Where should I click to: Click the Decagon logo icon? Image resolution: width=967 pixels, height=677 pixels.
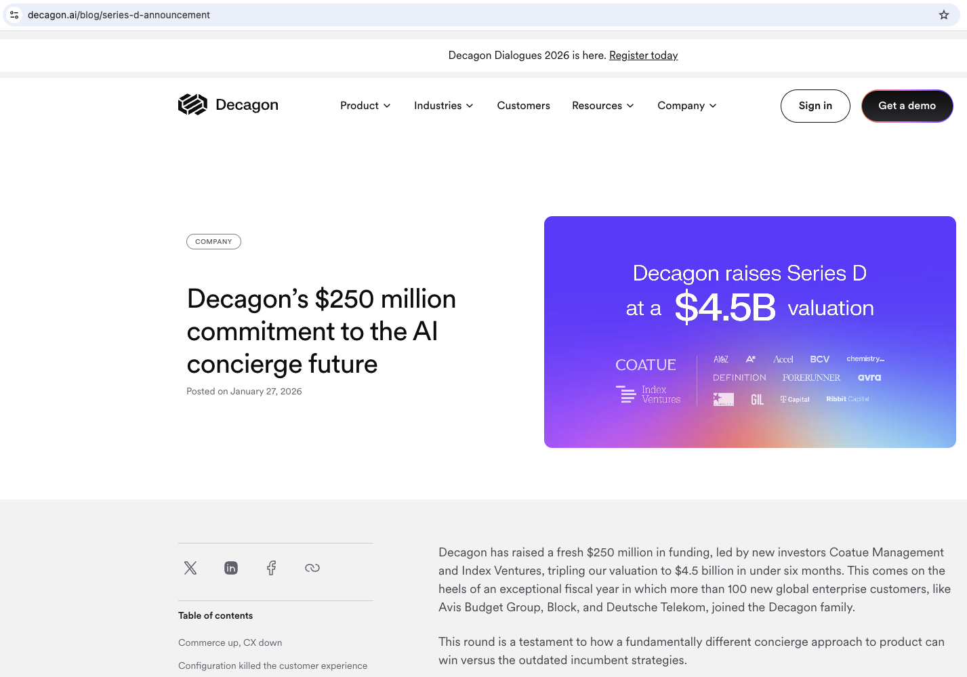point(192,105)
